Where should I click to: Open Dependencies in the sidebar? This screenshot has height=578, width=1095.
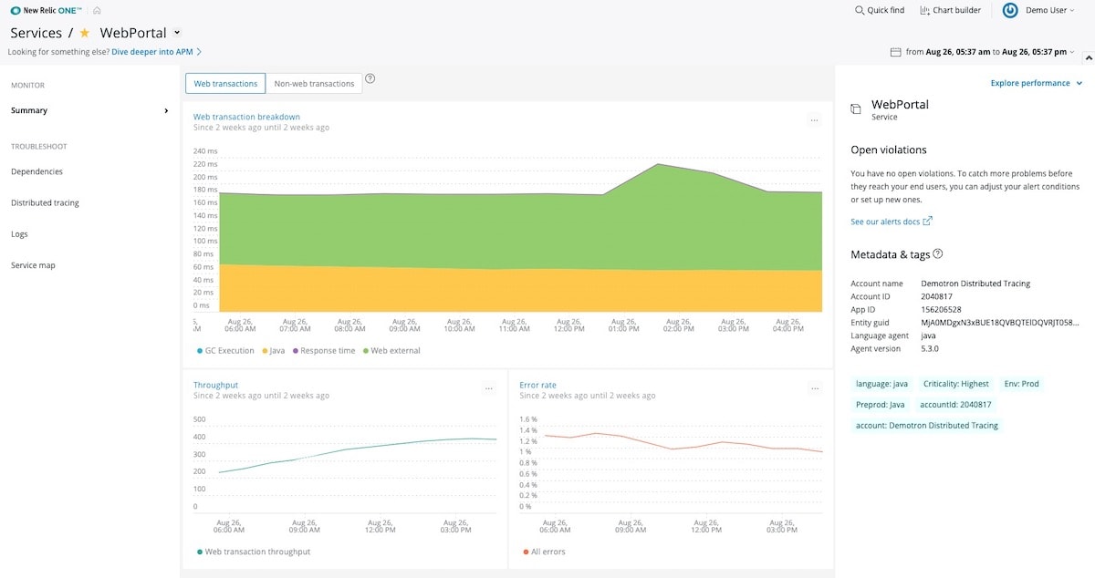click(36, 171)
